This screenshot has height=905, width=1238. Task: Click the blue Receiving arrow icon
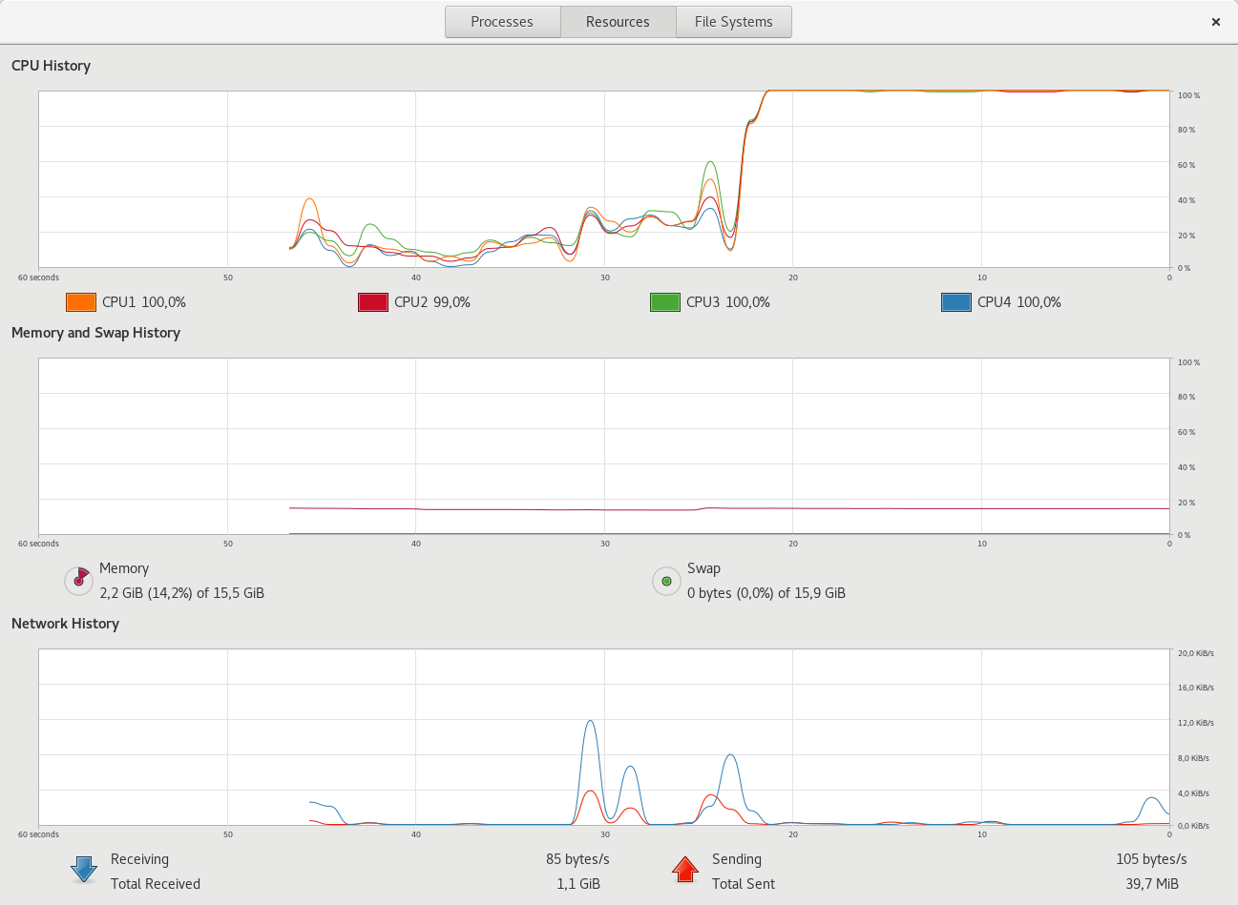click(x=84, y=870)
